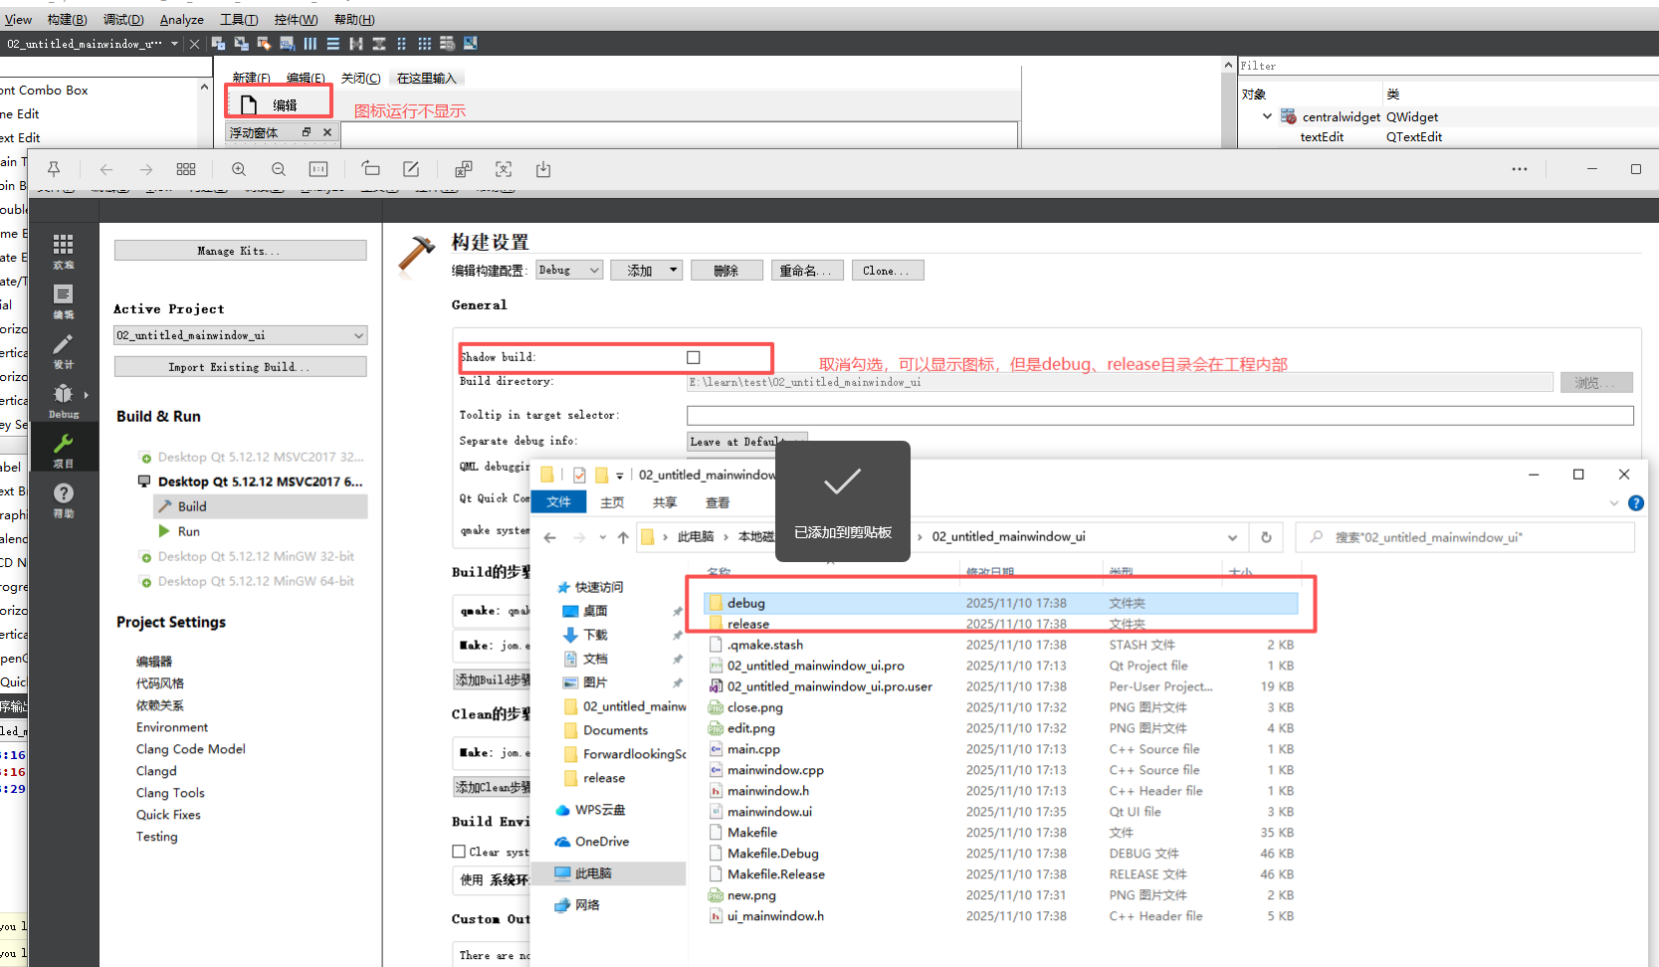The height and width of the screenshot is (967, 1659).
Task: Click the text recognition icon in viewer toolbar
Action: coord(504,169)
